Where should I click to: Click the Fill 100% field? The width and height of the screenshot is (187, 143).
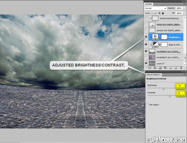click(179, 13)
